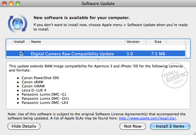Sort updates by the Size column header
Viewport: 196px width, 135px height.
(x=156, y=42)
